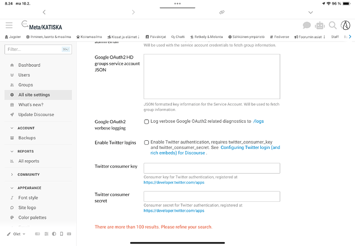Open Sähköinen ympäristö navigation item
This screenshot has height=246, width=355.
coord(246,37)
